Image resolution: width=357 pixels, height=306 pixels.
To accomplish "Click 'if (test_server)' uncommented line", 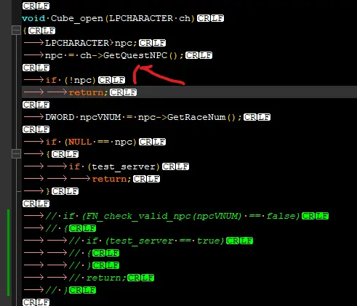I will tap(114, 166).
